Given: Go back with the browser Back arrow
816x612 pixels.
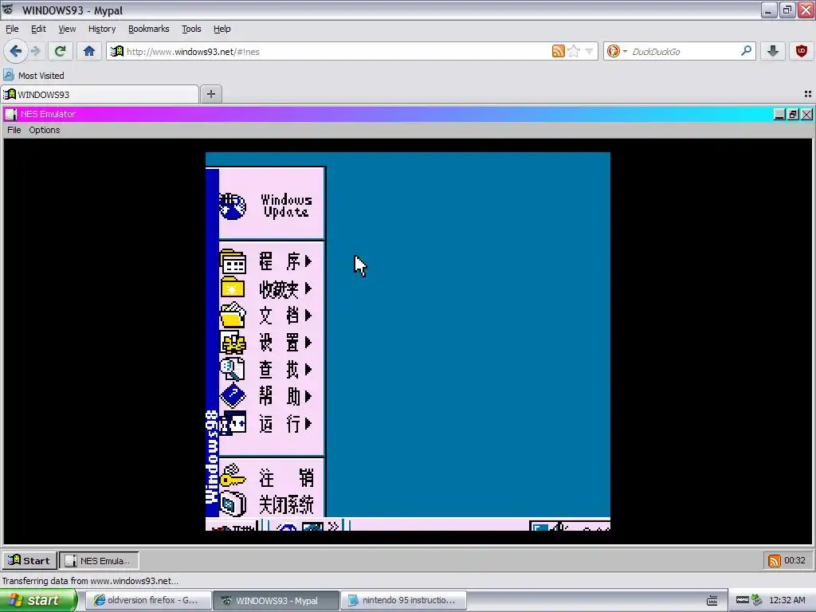Looking at the screenshot, I should tap(15, 51).
